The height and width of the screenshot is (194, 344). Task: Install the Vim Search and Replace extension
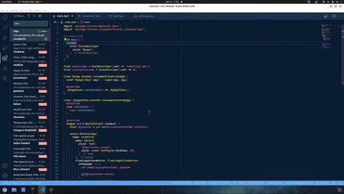(x=43, y=169)
